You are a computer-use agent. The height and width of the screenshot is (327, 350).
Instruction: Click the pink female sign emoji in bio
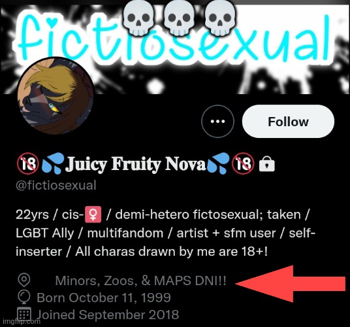(x=93, y=215)
